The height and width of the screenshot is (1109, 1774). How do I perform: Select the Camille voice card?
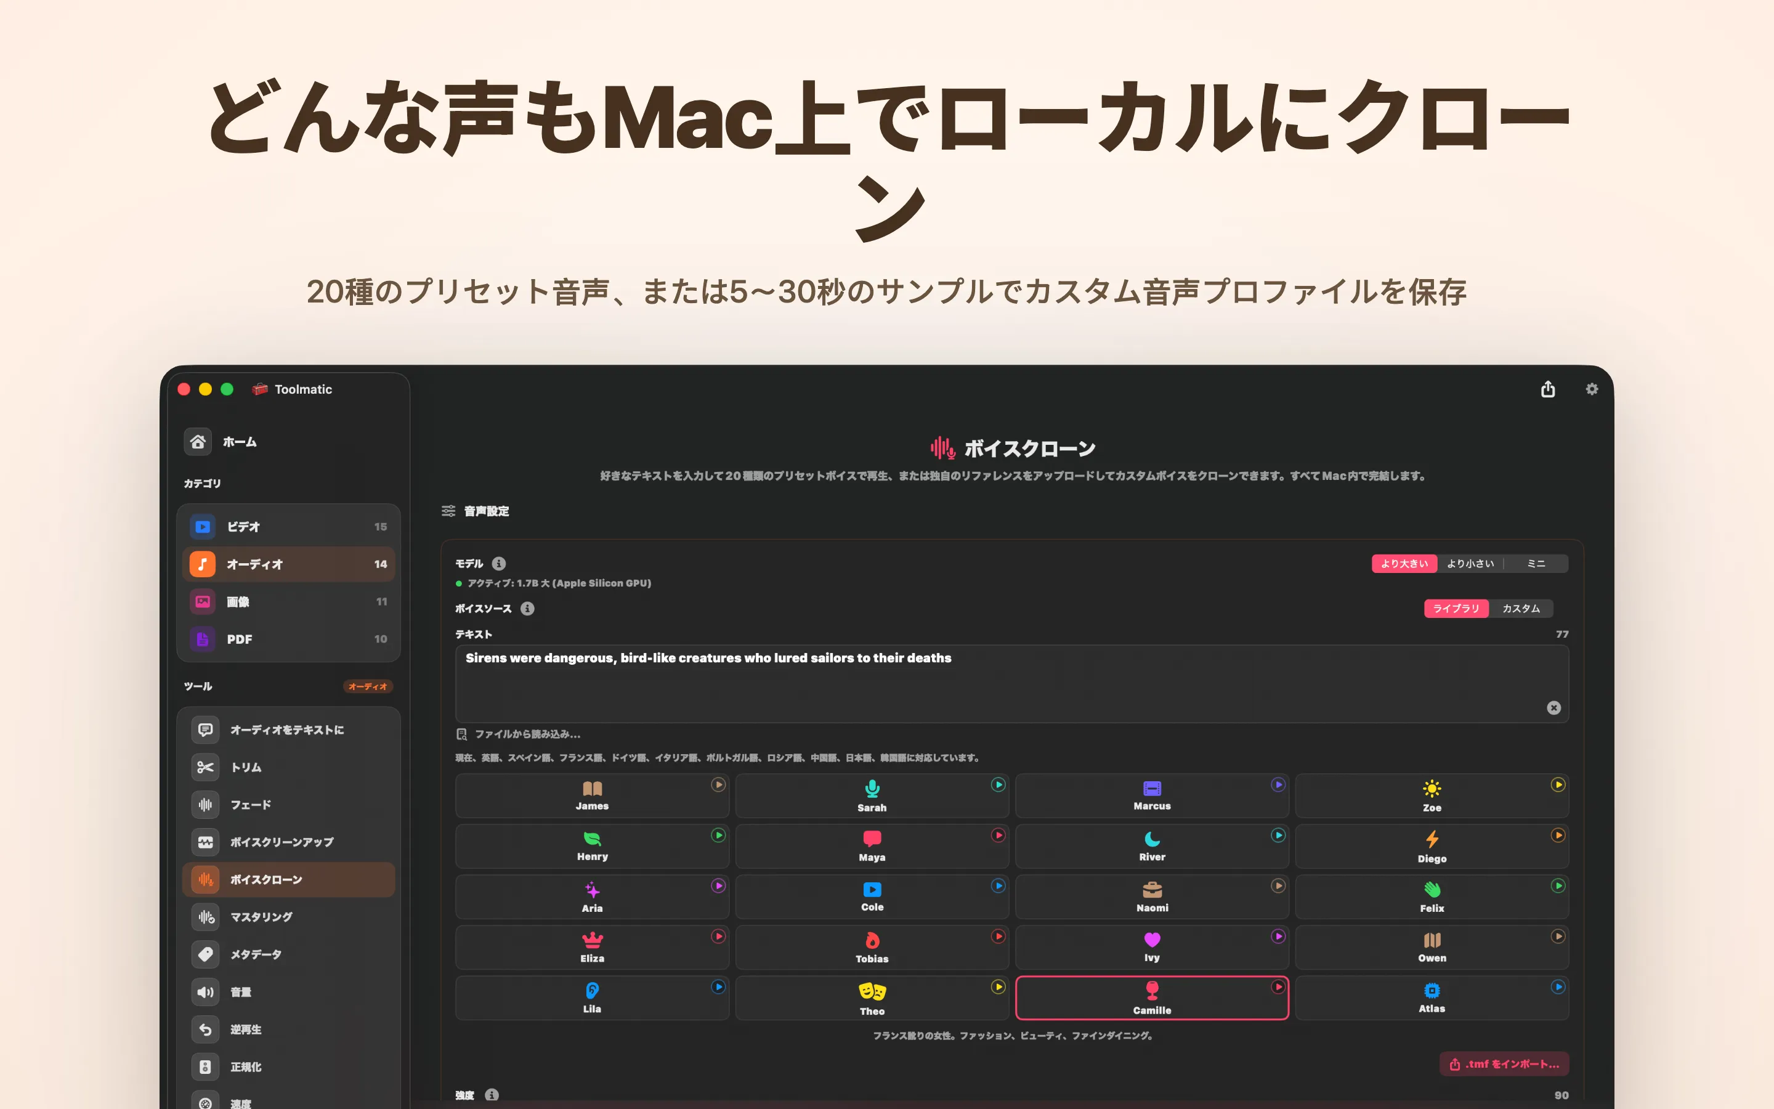[x=1152, y=998]
